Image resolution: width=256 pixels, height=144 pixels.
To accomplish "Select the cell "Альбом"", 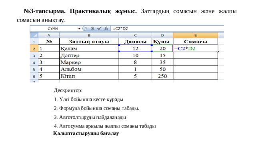I will pyautogui.click(x=89, y=69).
